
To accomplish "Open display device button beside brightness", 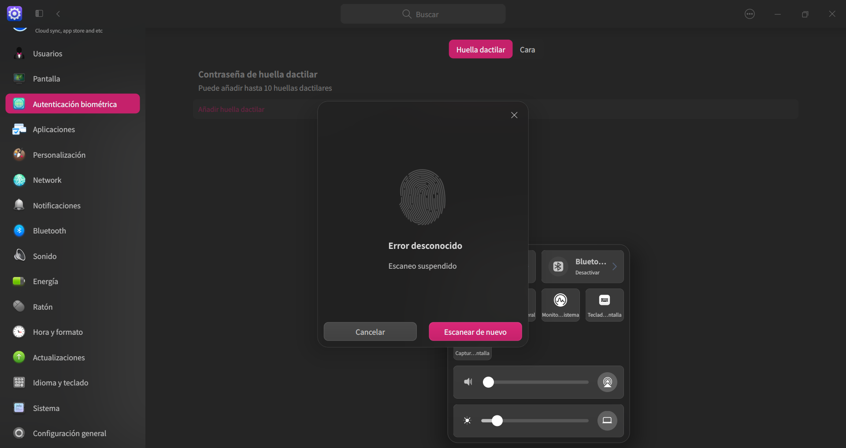I will pyautogui.click(x=607, y=421).
